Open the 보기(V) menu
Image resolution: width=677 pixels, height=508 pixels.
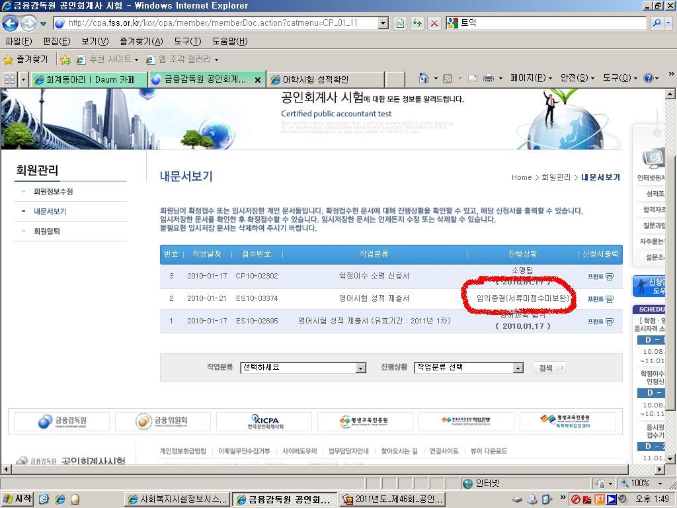(95, 42)
